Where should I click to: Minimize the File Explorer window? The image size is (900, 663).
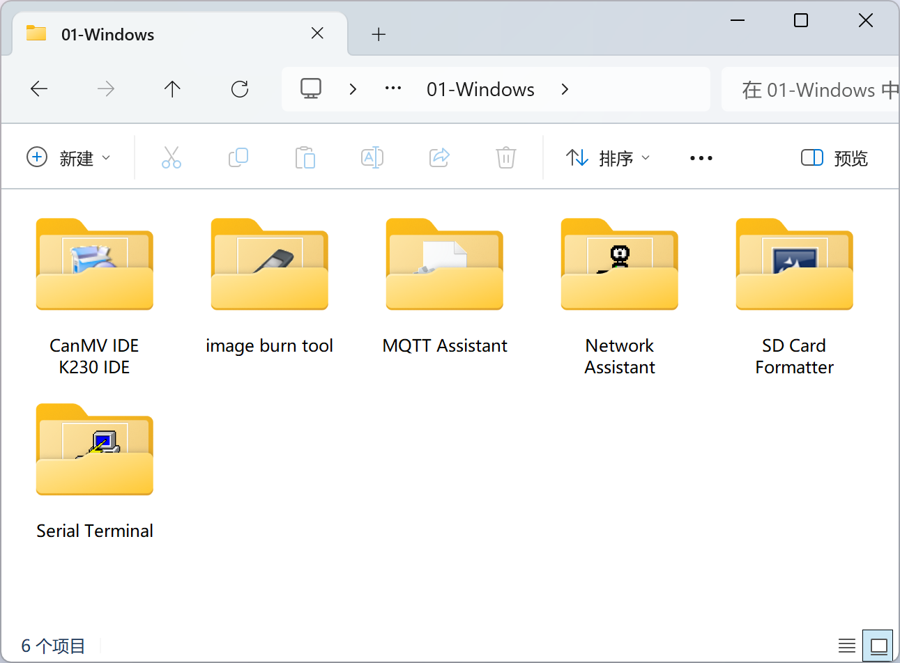[738, 20]
